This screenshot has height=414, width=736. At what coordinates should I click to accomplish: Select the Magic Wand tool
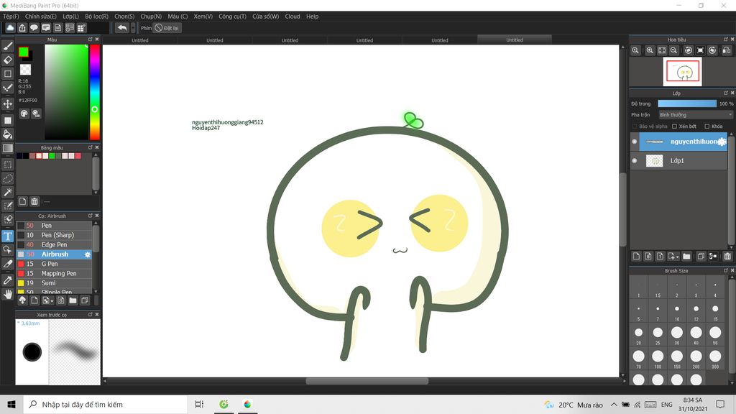click(x=7, y=192)
